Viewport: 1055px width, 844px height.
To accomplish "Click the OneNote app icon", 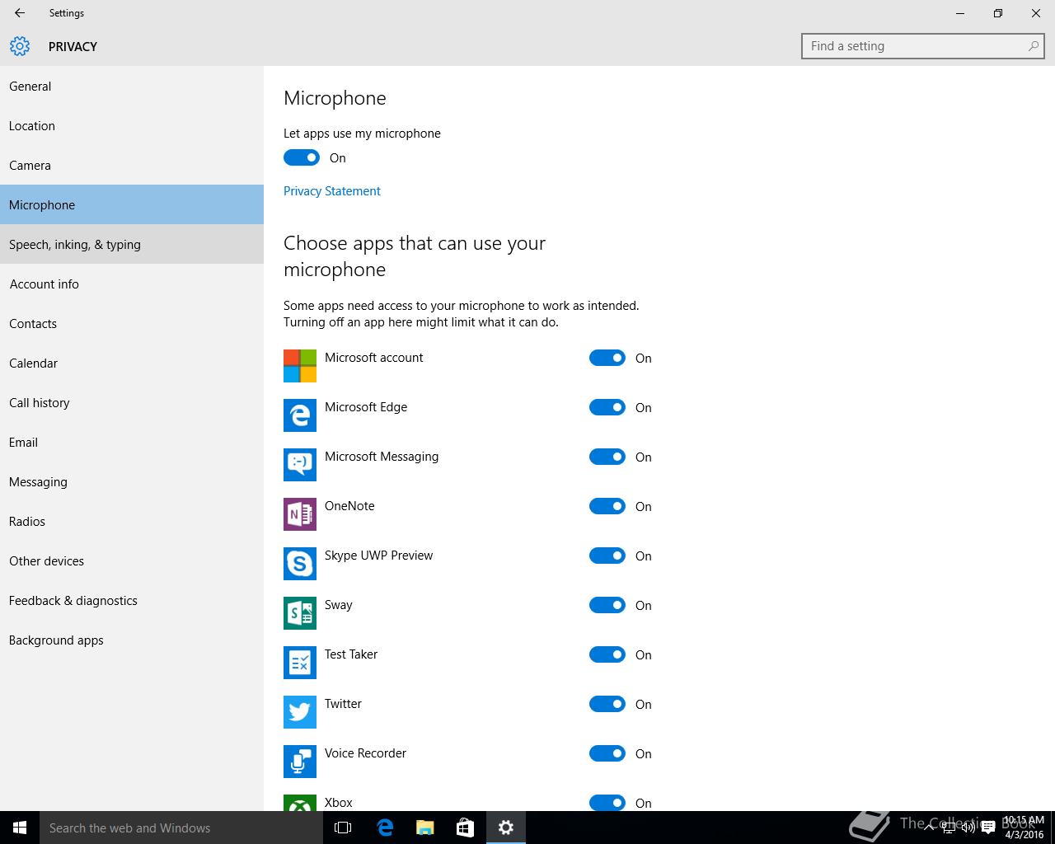I will 300,514.
